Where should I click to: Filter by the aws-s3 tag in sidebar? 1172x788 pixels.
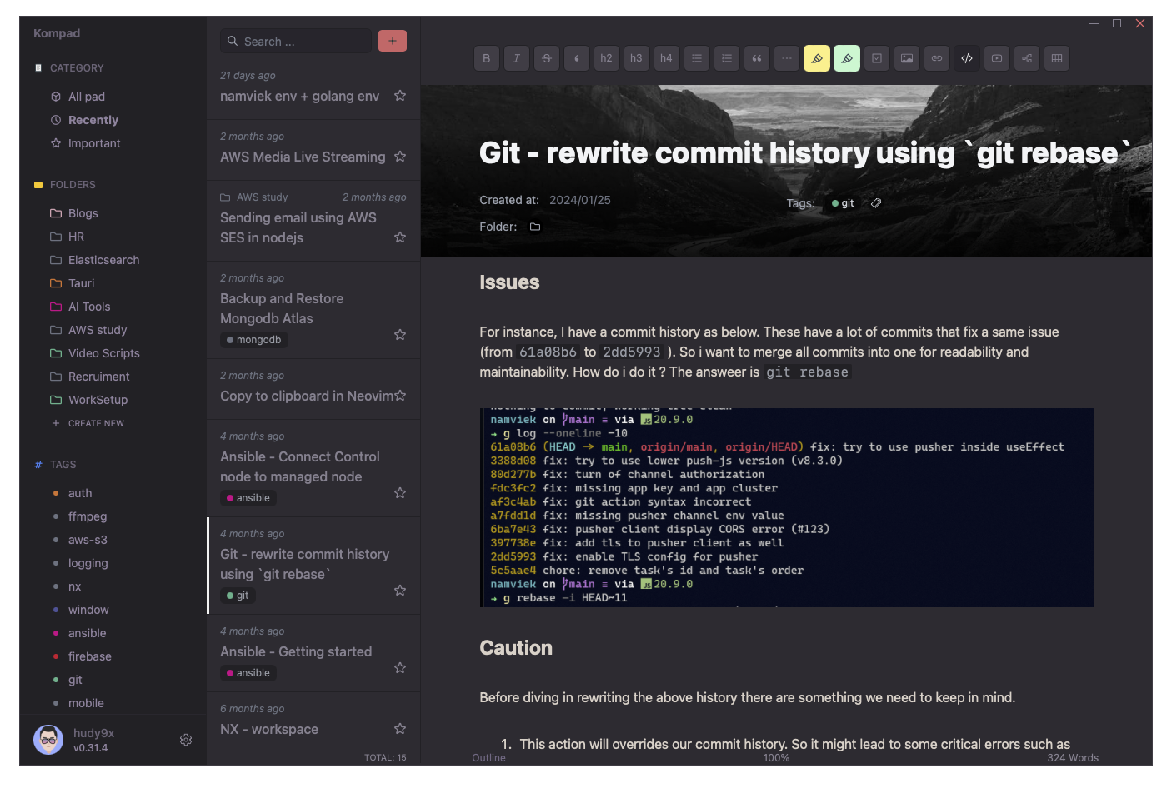(x=88, y=540)
